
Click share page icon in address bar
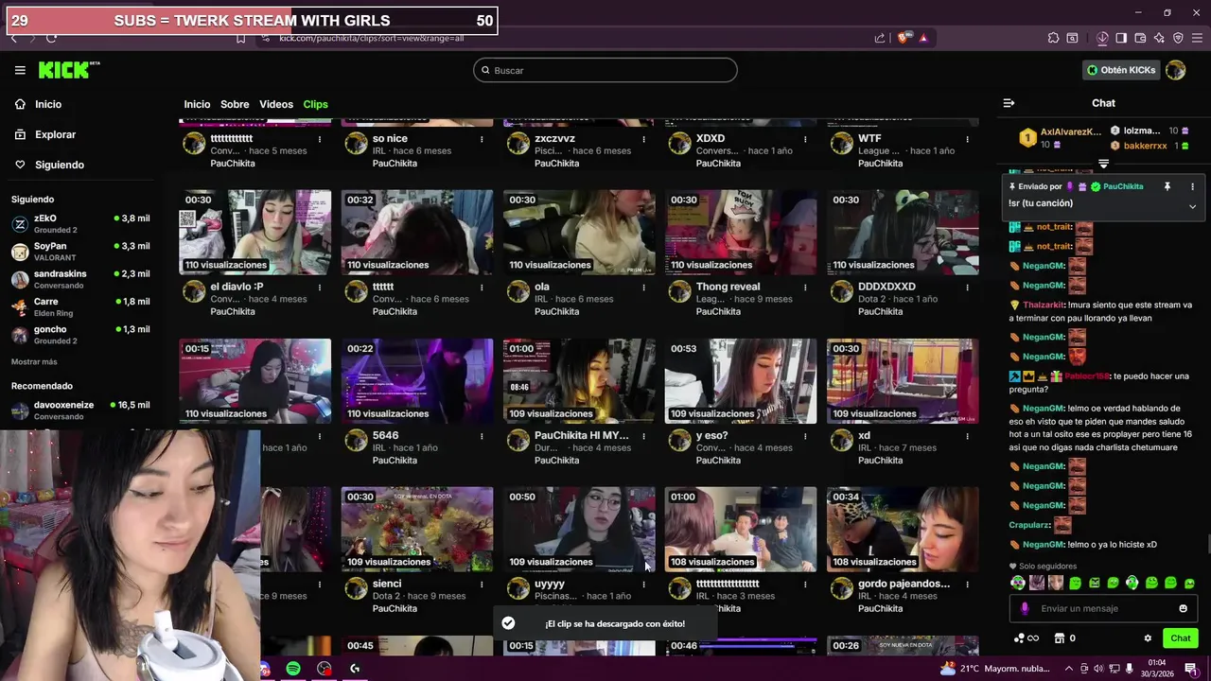pos(880,38)
